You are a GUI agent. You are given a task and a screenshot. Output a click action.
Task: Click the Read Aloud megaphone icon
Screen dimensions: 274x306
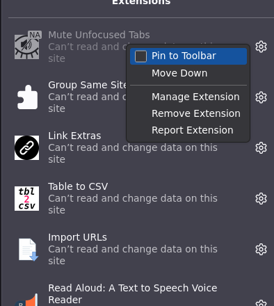[x=27, y=300]
